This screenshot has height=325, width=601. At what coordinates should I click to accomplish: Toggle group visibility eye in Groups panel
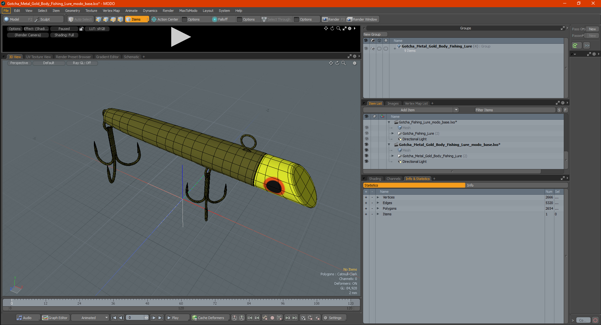pyautogui.click(x=366, y=48)
